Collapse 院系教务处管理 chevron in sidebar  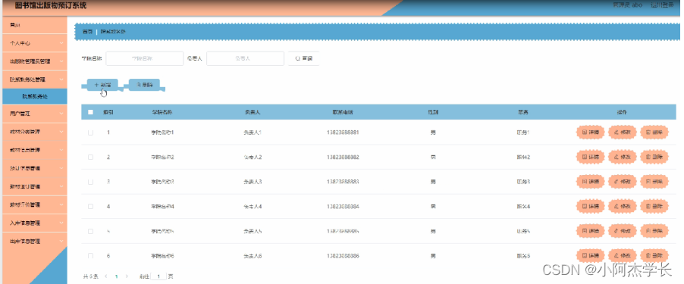click(61, 80)
